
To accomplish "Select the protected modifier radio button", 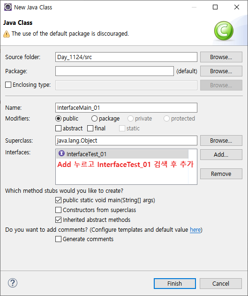I will [x=166, y=119].
